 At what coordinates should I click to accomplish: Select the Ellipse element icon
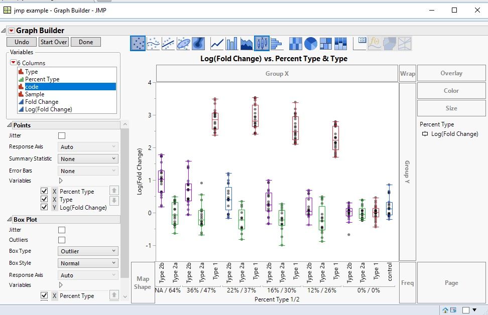183,44
